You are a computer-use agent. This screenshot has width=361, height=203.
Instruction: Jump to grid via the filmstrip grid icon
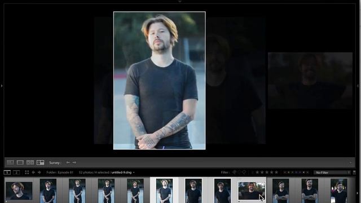coord(27,173)
